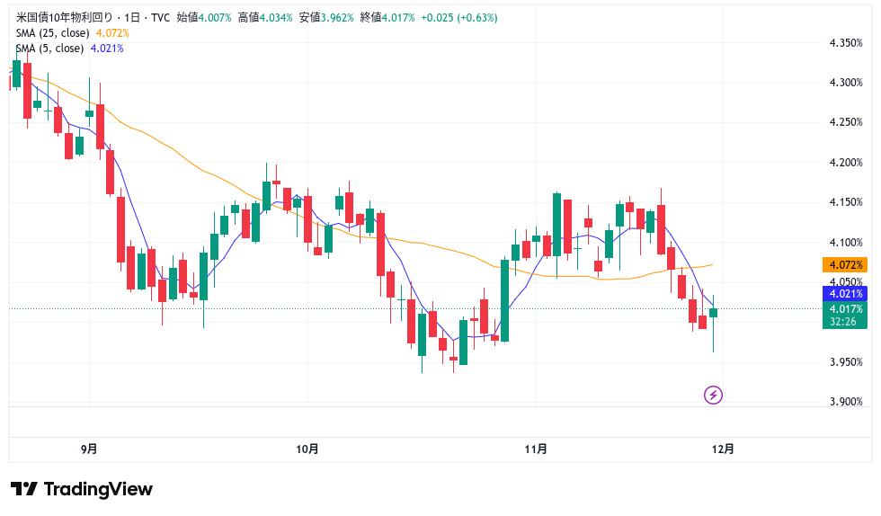Click the 11月 time axis label
The image size is (881, 516).
click(536, 449)
